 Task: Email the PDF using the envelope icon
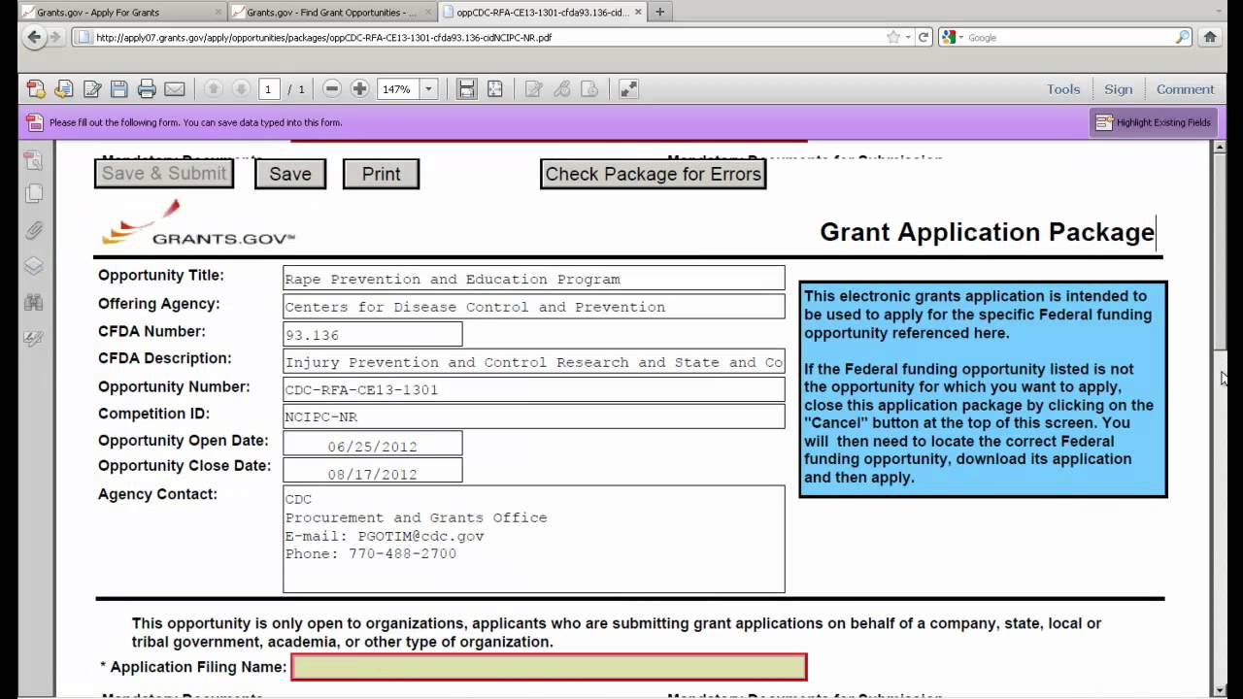pyautogui.click(x=175, y=89)
